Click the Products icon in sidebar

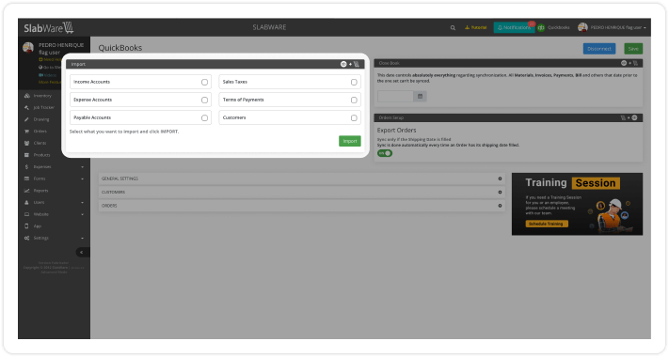coord(27,155)
